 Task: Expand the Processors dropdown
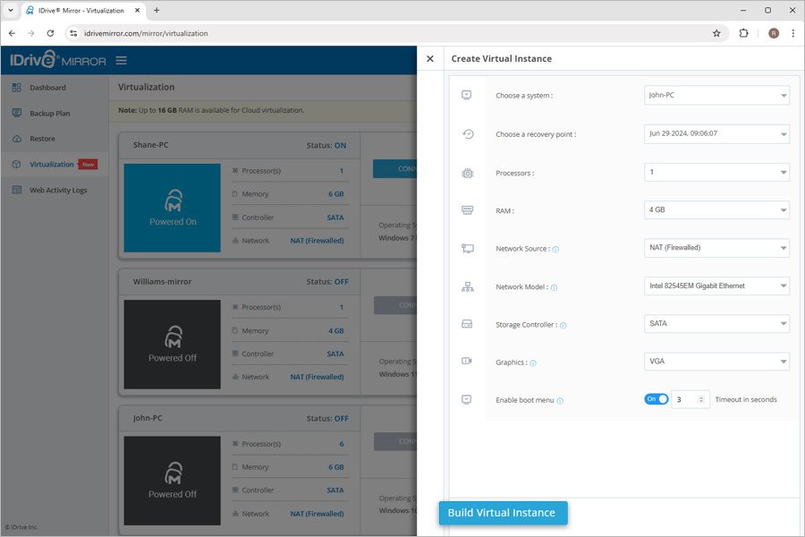tap(716, 172)
